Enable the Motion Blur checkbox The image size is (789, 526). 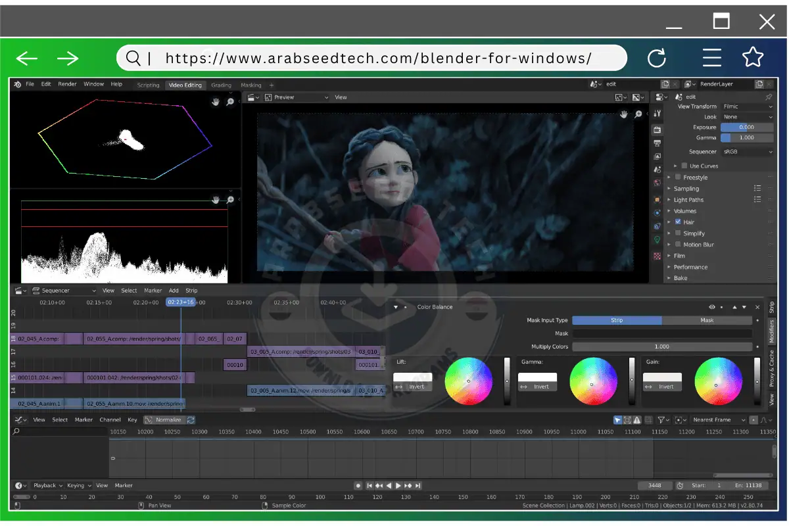[x=678, y=245]
